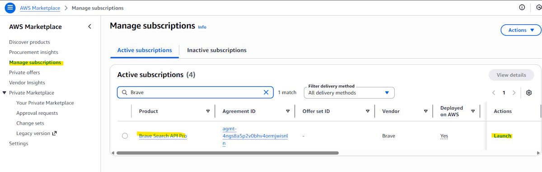Viewport: 542px width, 172px height.
Task: Open Approval requests in sidebar
Action: [37, 113]
